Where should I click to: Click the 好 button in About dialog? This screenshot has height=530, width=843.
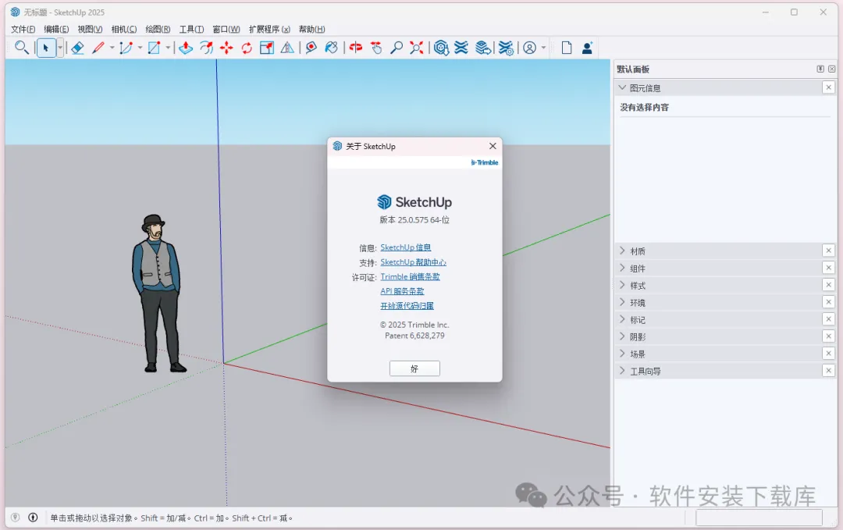click(414, 368)
